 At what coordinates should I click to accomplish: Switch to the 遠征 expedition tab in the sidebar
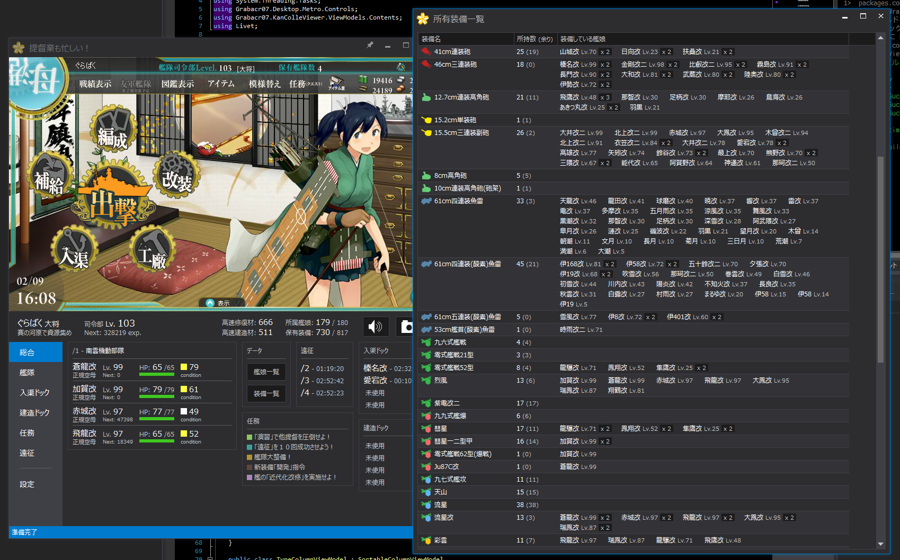[x=35, y=453]
